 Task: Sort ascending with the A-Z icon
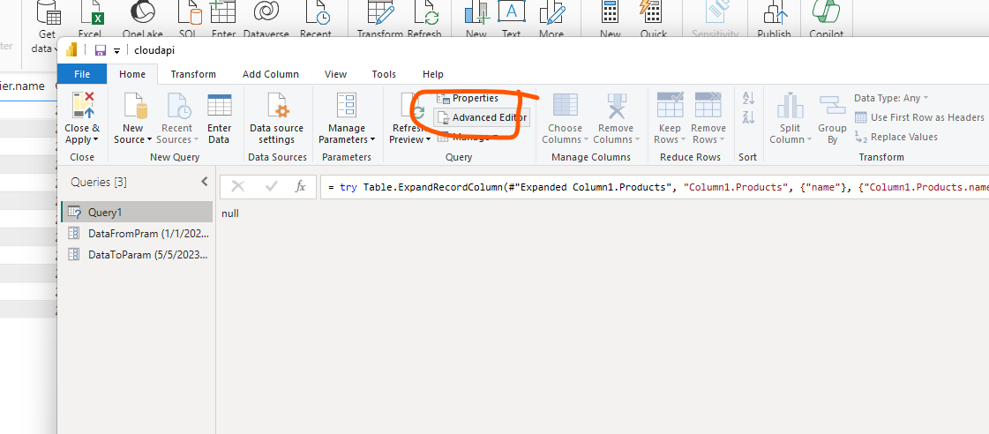[x=748, y=99]
